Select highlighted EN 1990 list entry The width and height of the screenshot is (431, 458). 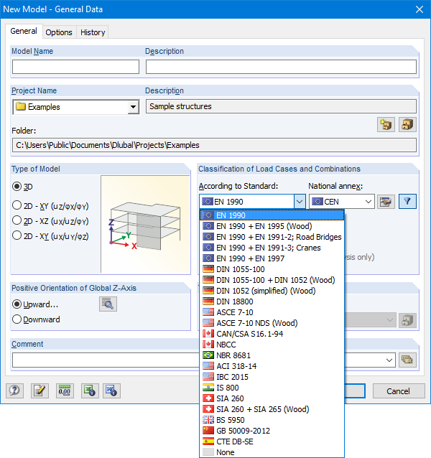coord(272,215)
